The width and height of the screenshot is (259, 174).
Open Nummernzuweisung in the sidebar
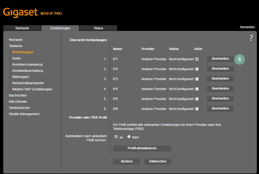point(27,65)
